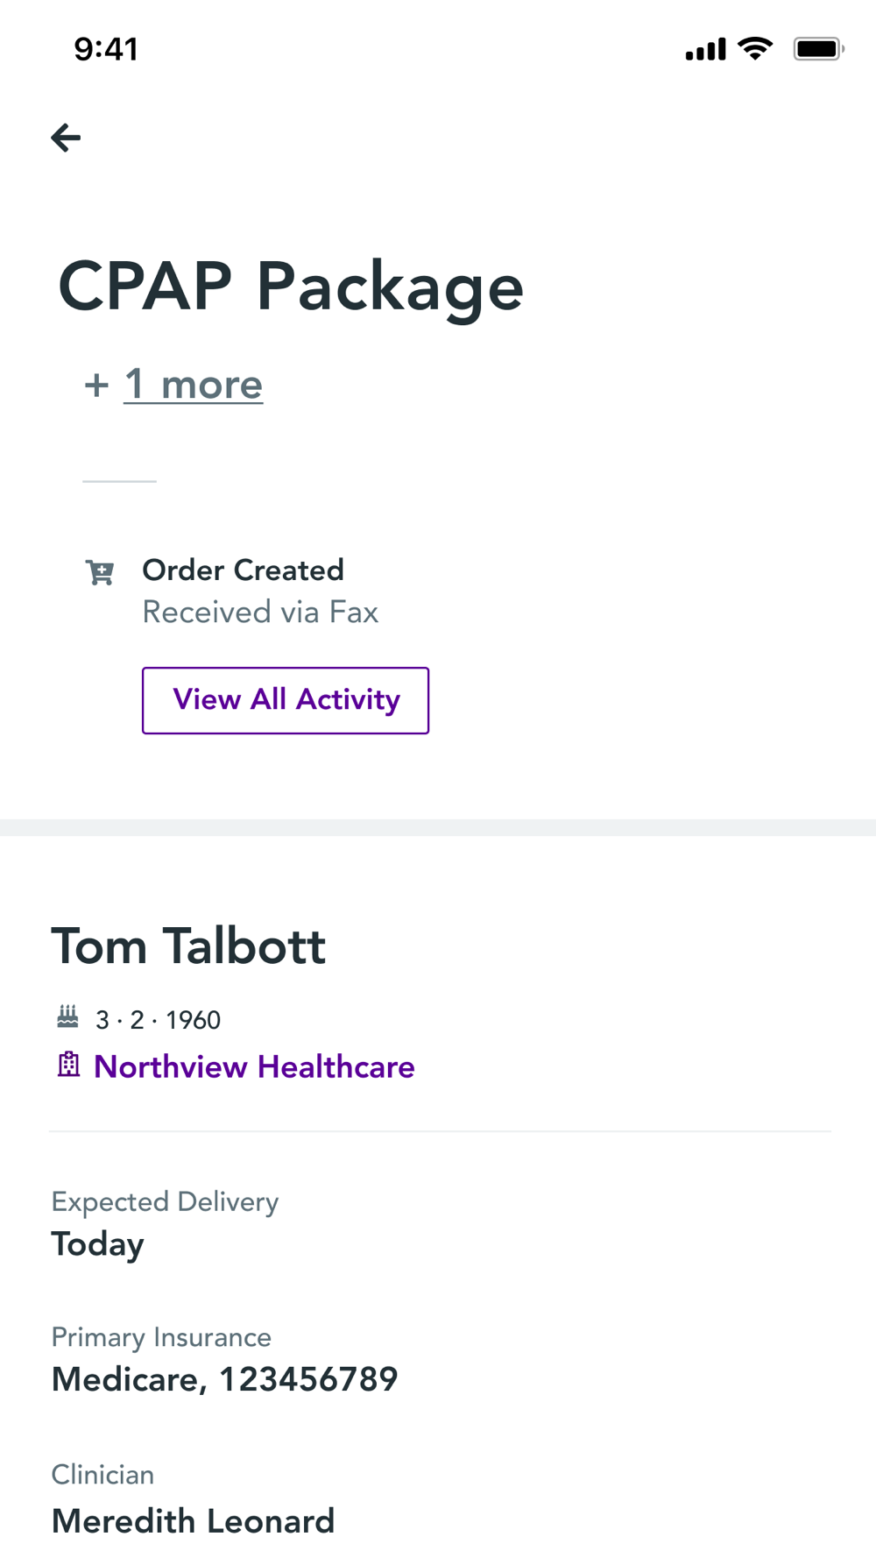Tap the cellular signal strength icon

tap(705, 49)
